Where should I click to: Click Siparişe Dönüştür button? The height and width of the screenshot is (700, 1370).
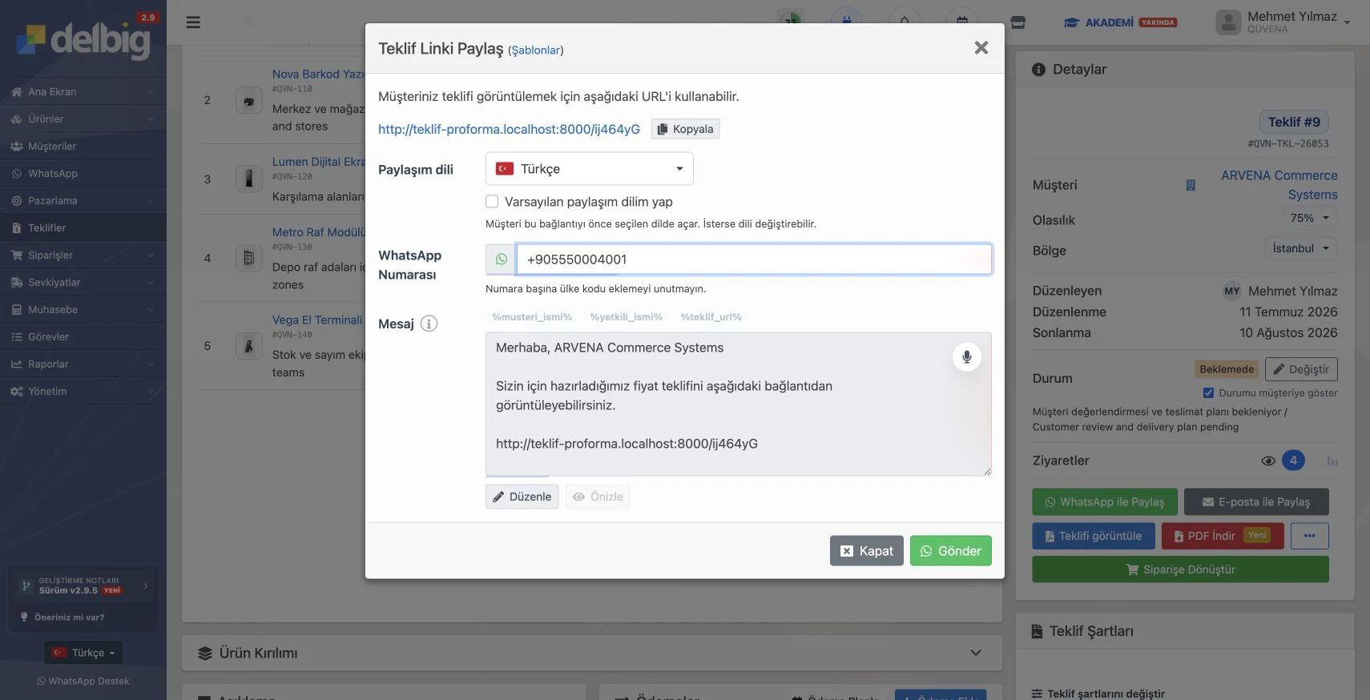1181,569
